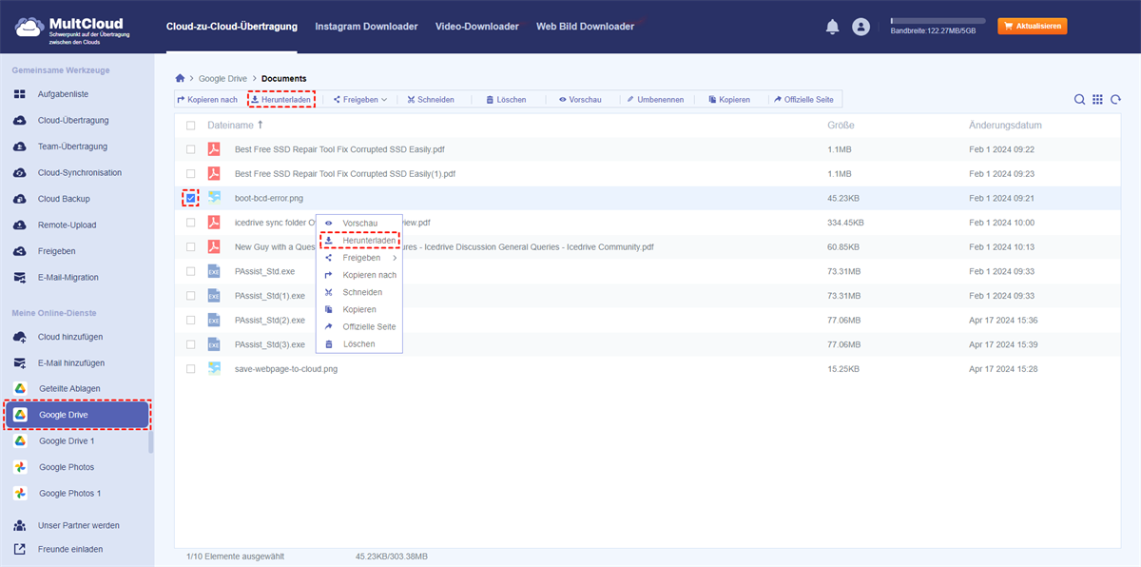The image size is (1141, 567).
Task: Check the save-webpage-to-cloud.png checkbox
Action: pyautogui.click(x=191, y=368)
